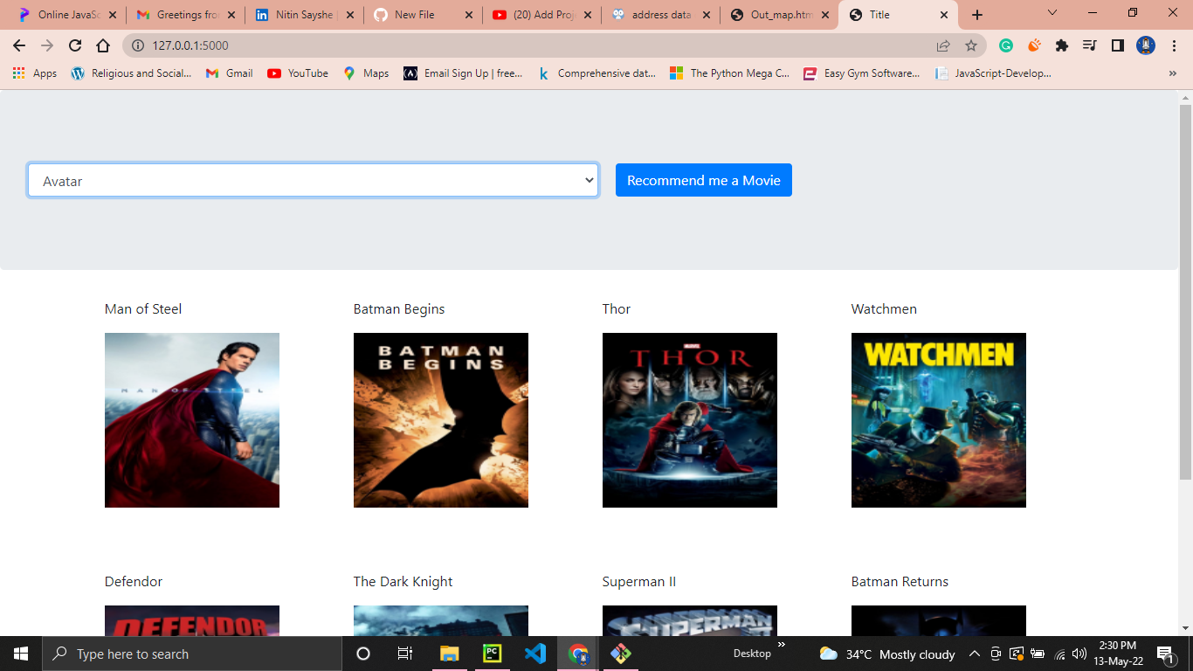Open the tab search dropdown arrow

1052,13
